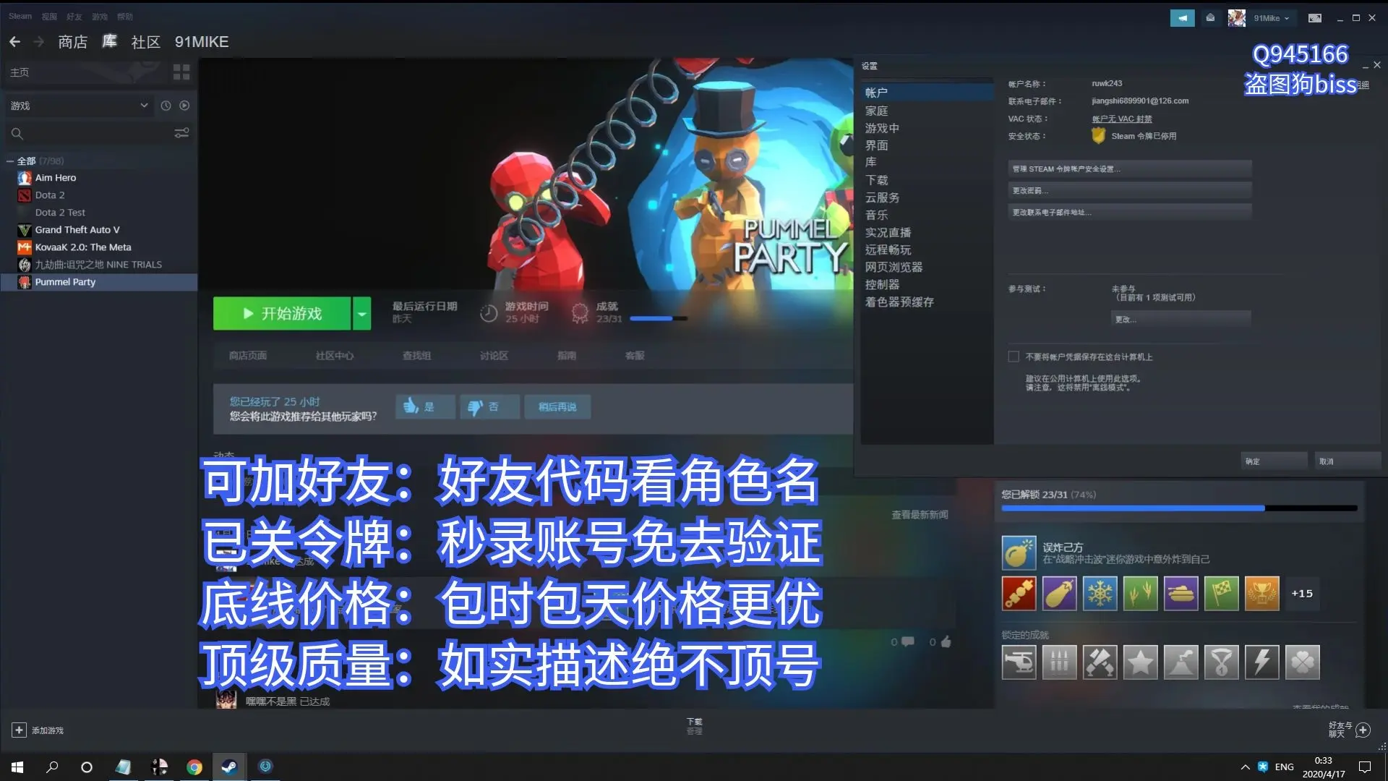Viewport: 1388px width, 781px height.
Task: Click the locked clover achievement icon
Action: tap(1303, 662)
